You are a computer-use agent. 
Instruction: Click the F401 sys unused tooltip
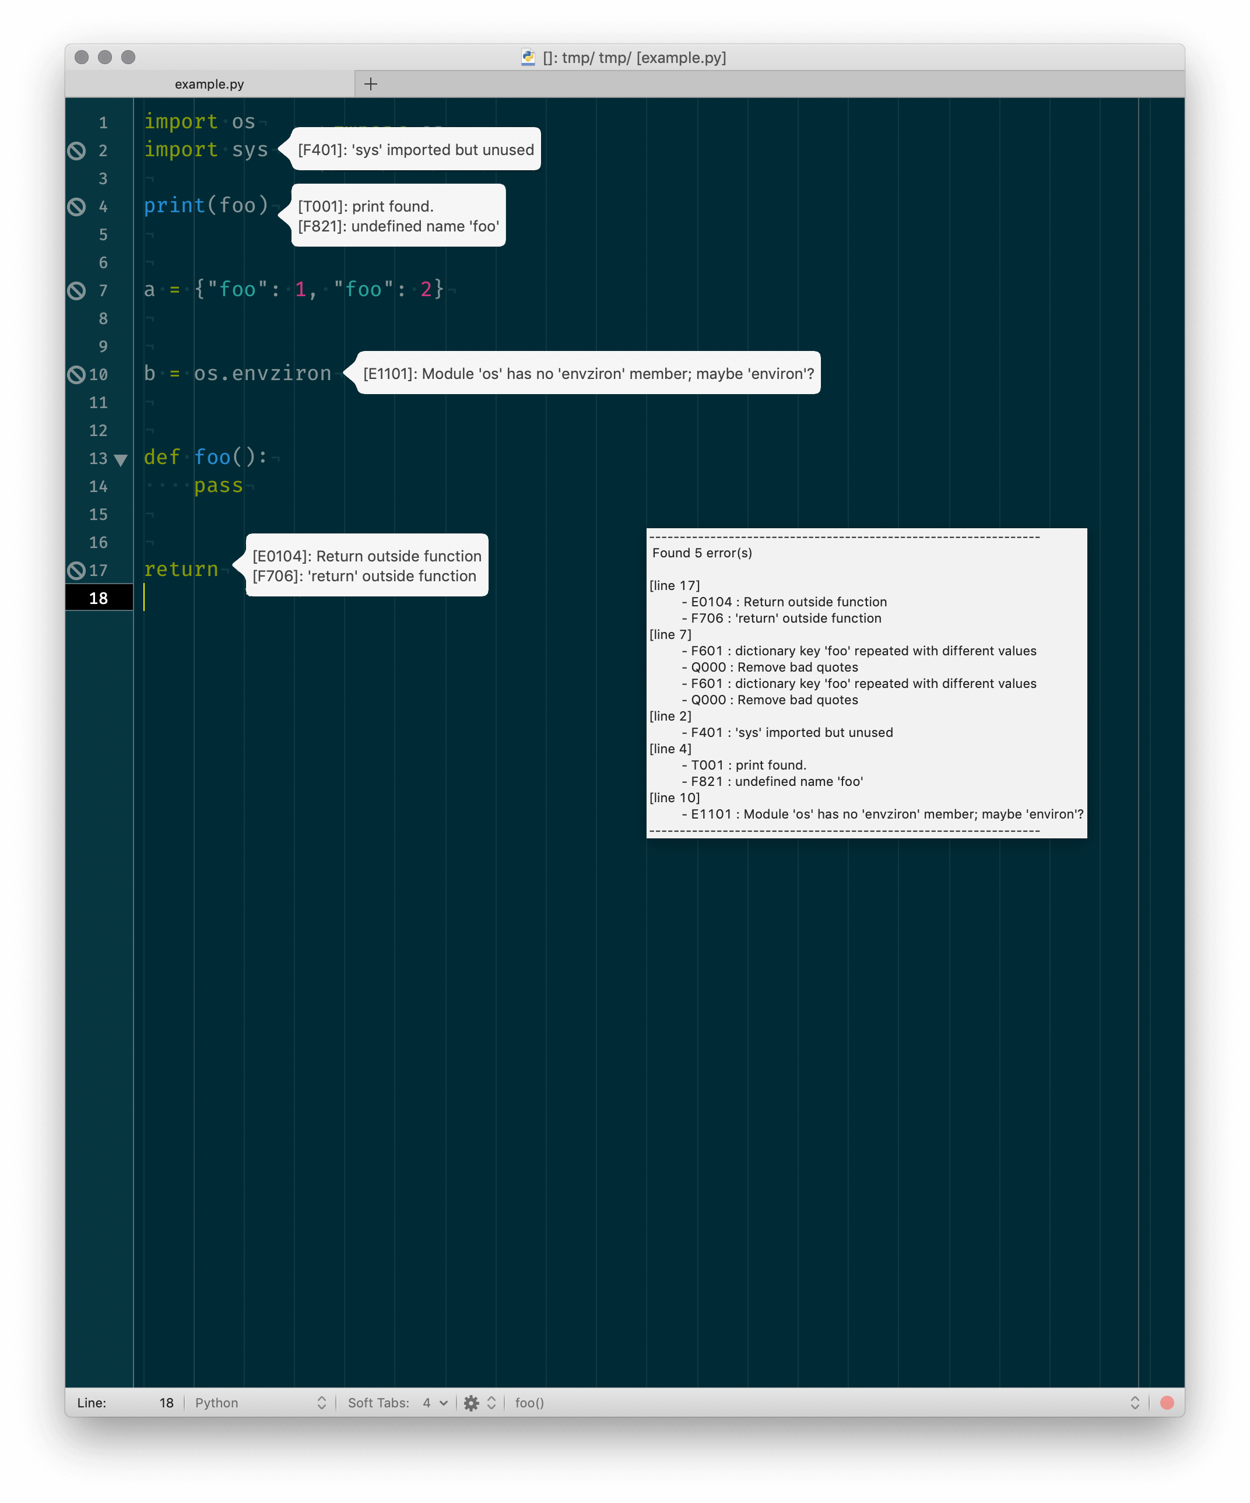415,150
